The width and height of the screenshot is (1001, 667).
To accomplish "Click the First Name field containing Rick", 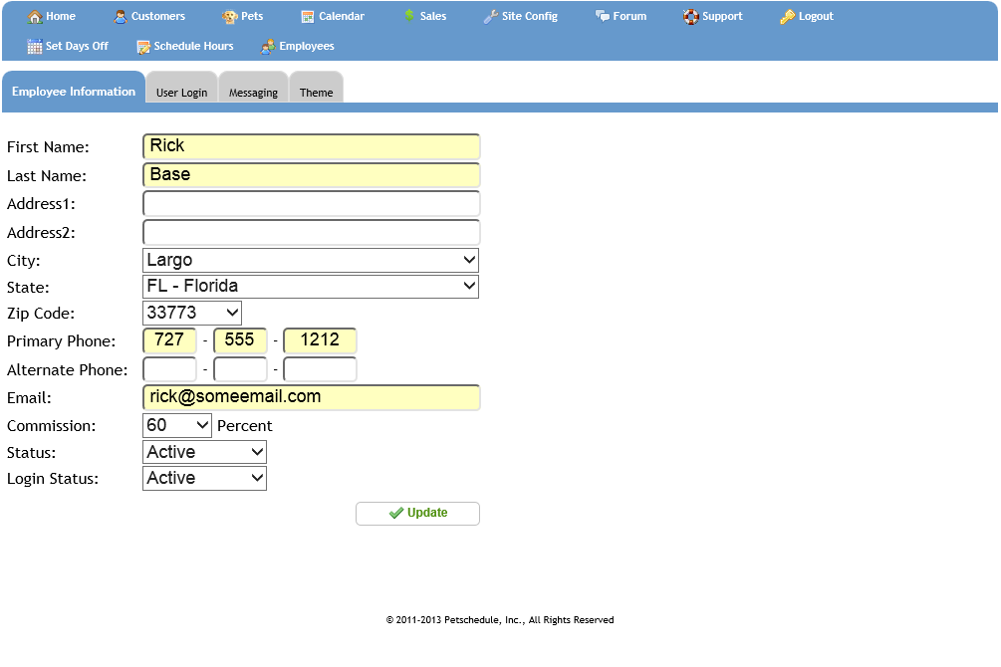I will pyautogui.click(x=312, y=146).
